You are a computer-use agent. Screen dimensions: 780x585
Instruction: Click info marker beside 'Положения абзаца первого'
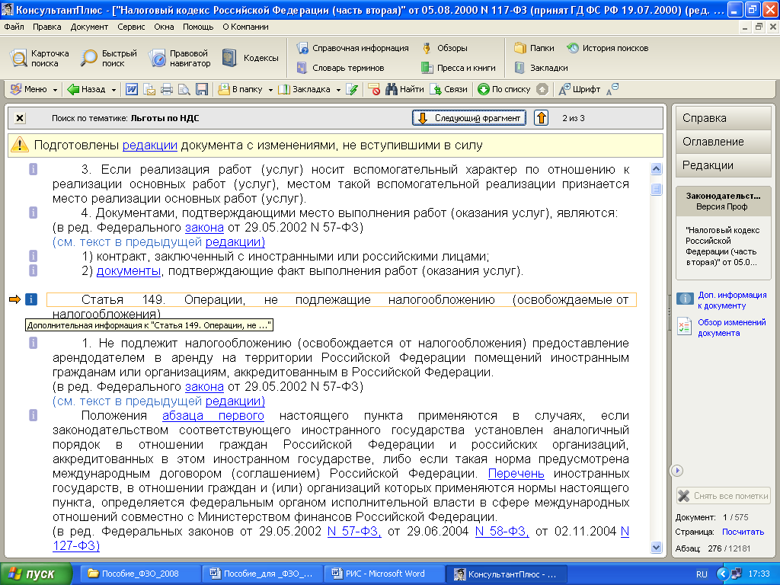(33, 415)
